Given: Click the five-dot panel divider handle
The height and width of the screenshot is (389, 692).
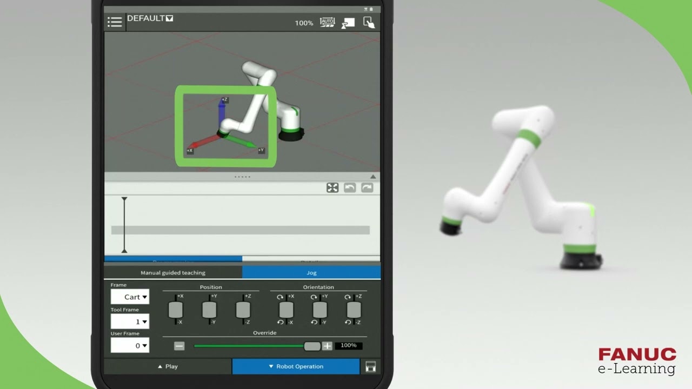Looking at the screenshot, I should tap(242, 177).
